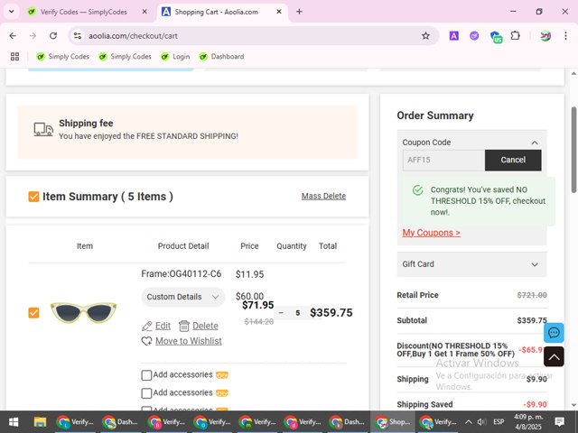
Task: Click the Cancel coupon button
Action: pos(513,160)
